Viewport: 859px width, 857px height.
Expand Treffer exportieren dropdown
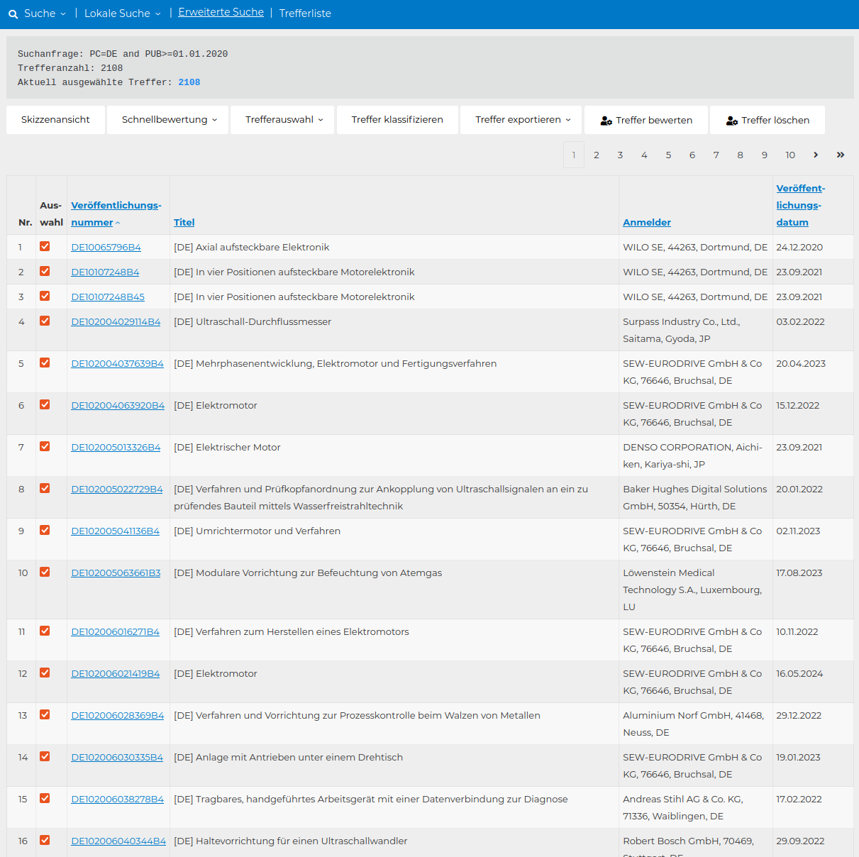click(x=521, y=120)
